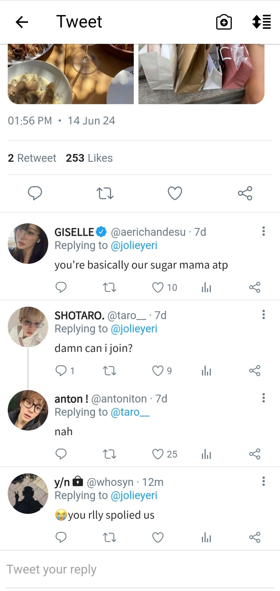Open more options on SHOTARO's reply
The width and height of the screenshot is (280, 591).
(263, 315)
